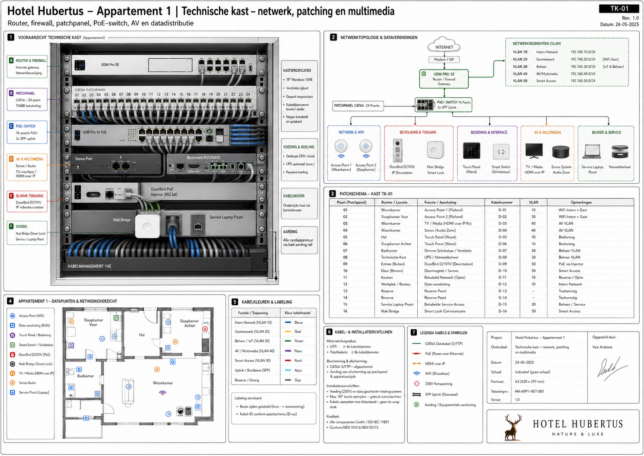Select the Service Laptop Poort laptop icon
This screenshot has height=456, width=644.
(592, 152)
